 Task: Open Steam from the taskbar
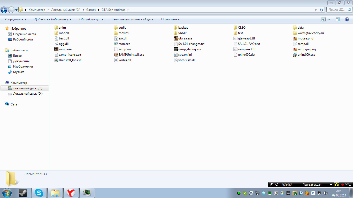click(23, 193)
